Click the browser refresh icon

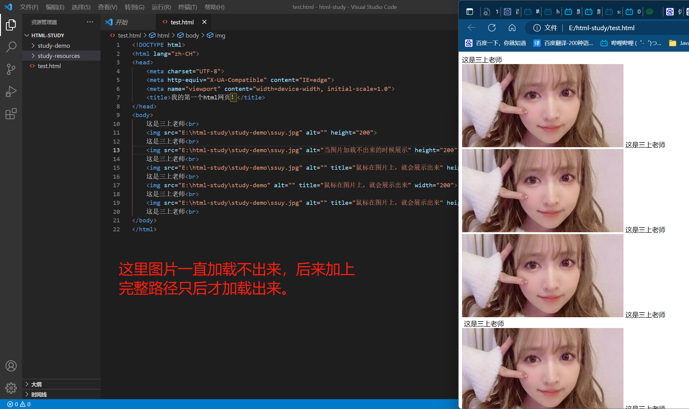point(492,28)
